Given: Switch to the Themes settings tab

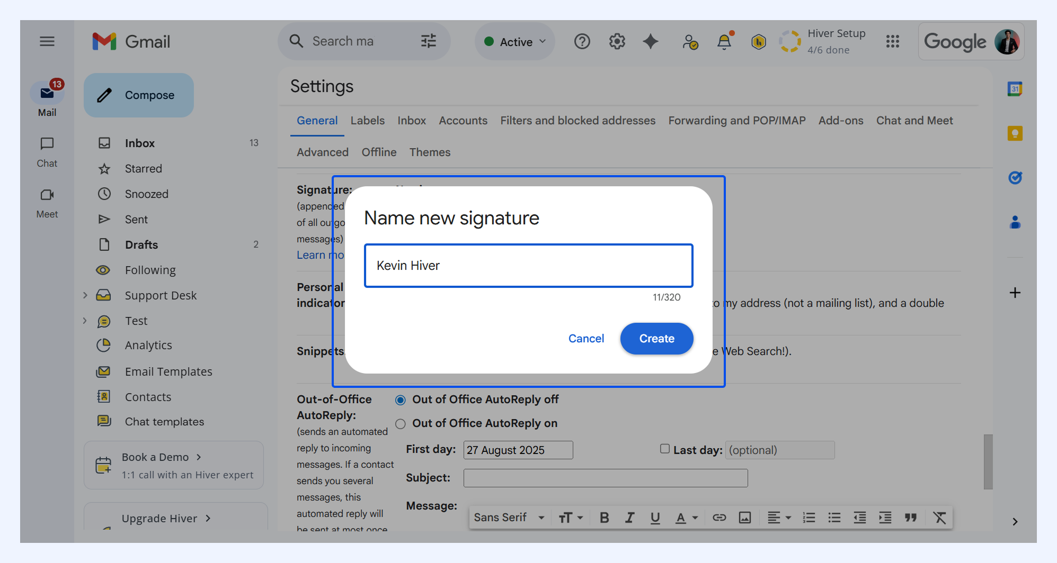Looking at the screenshot, I should [x=430, y=152].
